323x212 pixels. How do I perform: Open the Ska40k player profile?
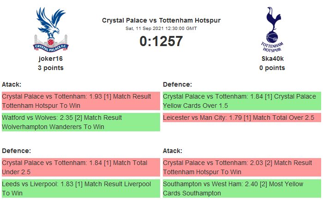[272, 59]
